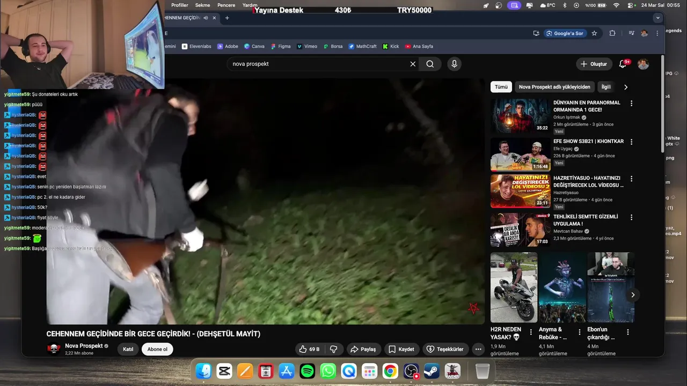This screenshot has height=386, width=687.
Task: Save the video with Kaydet
Action: click(401, 349)
